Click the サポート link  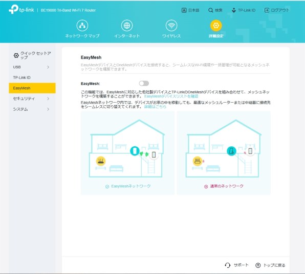click(x=241, y=265)
